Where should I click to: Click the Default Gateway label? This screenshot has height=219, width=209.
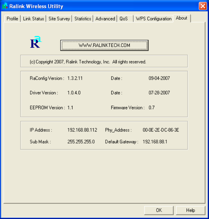coord(122,142)
